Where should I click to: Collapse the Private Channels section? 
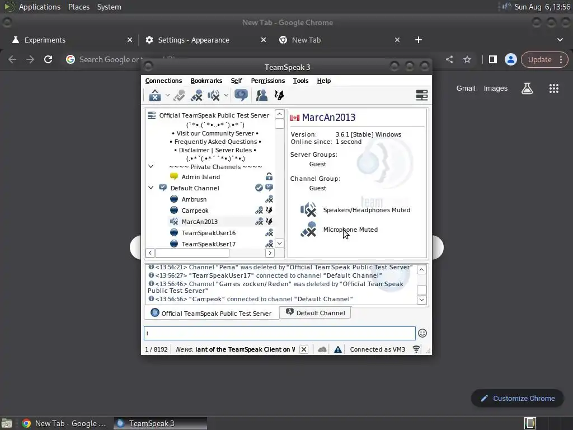pyautogui.click(x=151, y=166)
